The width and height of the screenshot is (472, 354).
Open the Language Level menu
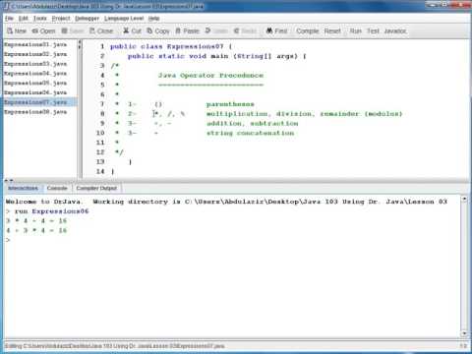coord(124,19)
